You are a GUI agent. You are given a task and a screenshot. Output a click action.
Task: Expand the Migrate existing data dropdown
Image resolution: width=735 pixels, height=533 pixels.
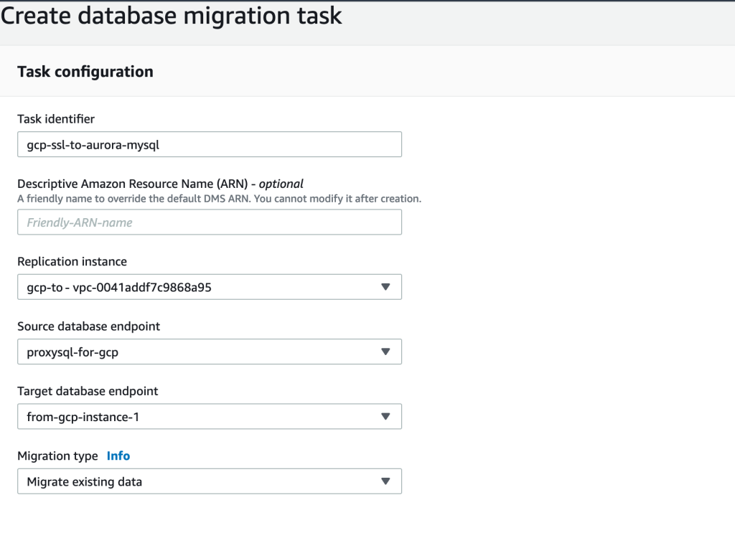pyautogui.click(x=201, y=481)
